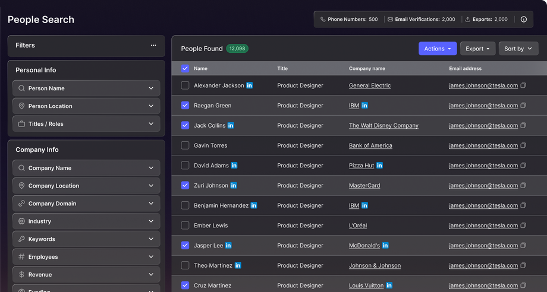Click the upload icon near Exports
This screenshot has height=292, width=547.
[x=467, y=20]
